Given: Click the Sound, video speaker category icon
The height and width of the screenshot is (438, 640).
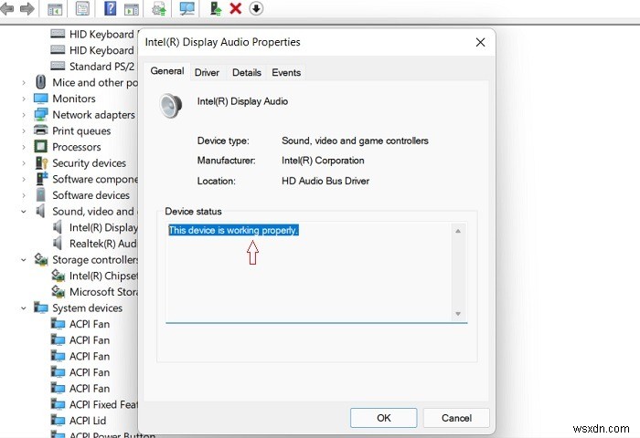Looking at the screenshot, I should [40, 211].
